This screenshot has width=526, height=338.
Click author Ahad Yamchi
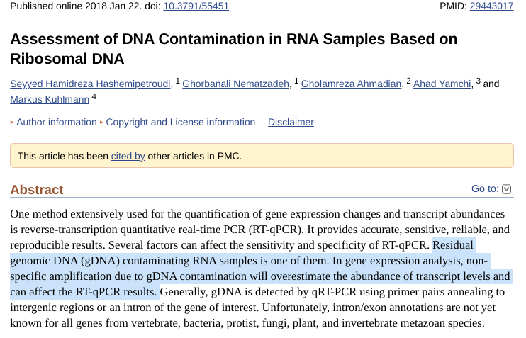[x=442, y=84]
